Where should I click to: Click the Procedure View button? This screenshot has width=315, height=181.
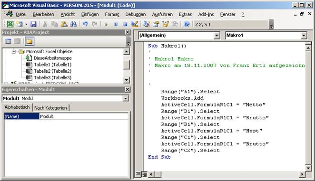[x=138, y=174]
